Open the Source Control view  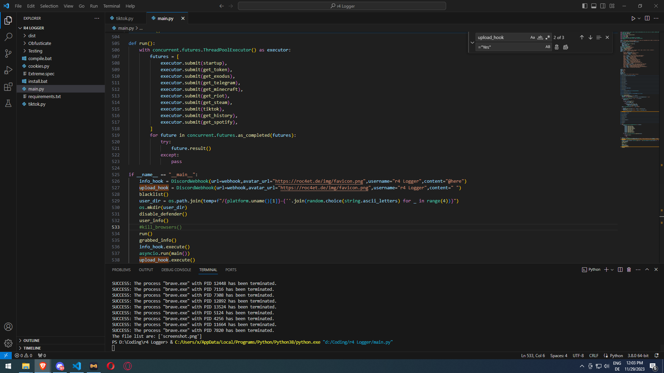[x=8, y=53]
